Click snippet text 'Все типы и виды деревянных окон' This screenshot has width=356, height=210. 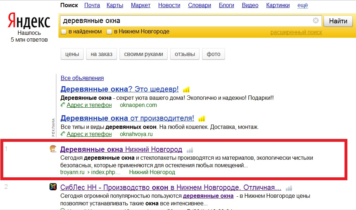coord(108,127)
